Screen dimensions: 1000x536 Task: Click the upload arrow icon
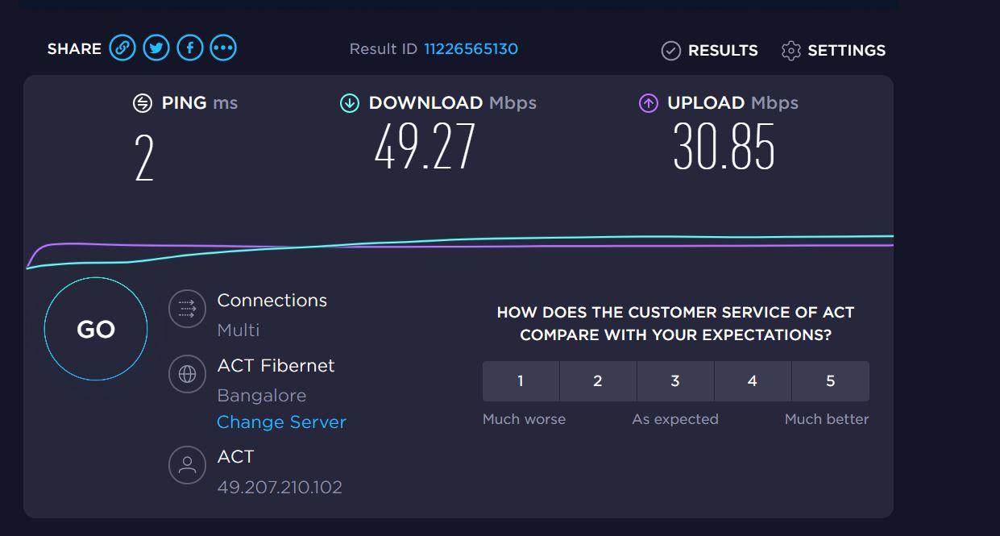(x=649, y=103)
